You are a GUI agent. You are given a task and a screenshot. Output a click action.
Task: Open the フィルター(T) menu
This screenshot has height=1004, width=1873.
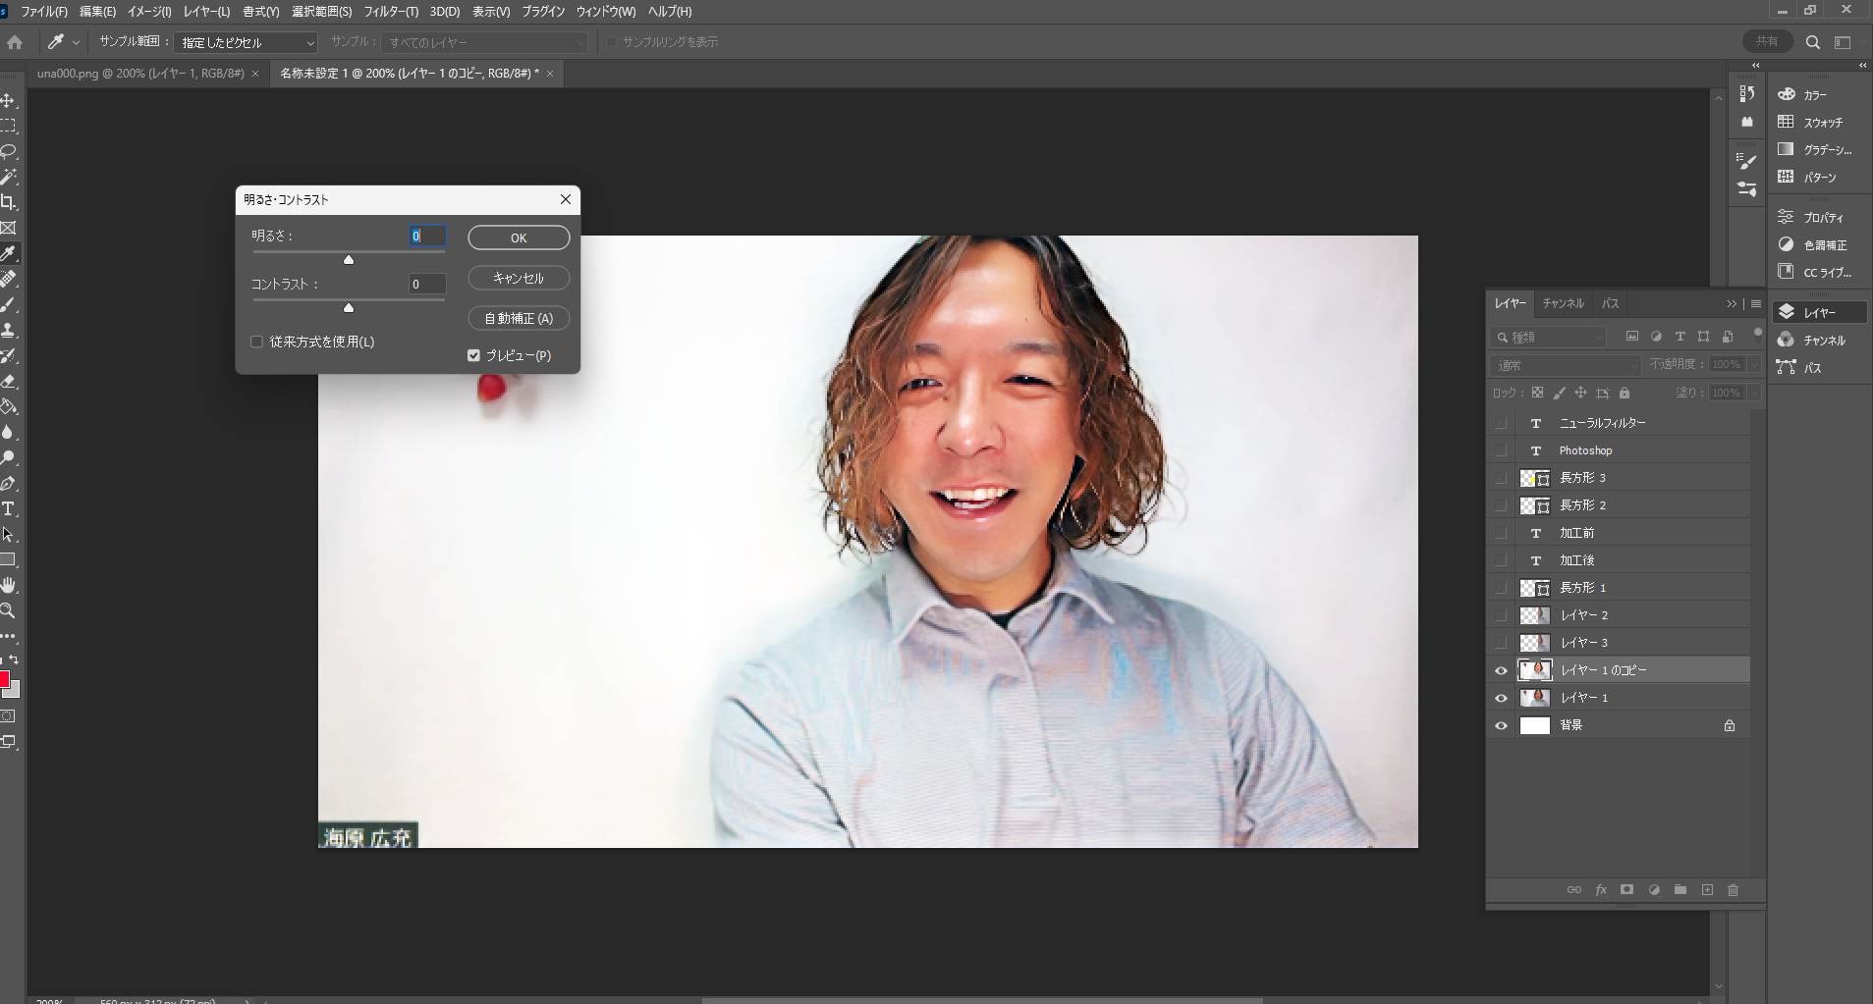(x=391, y=12)
